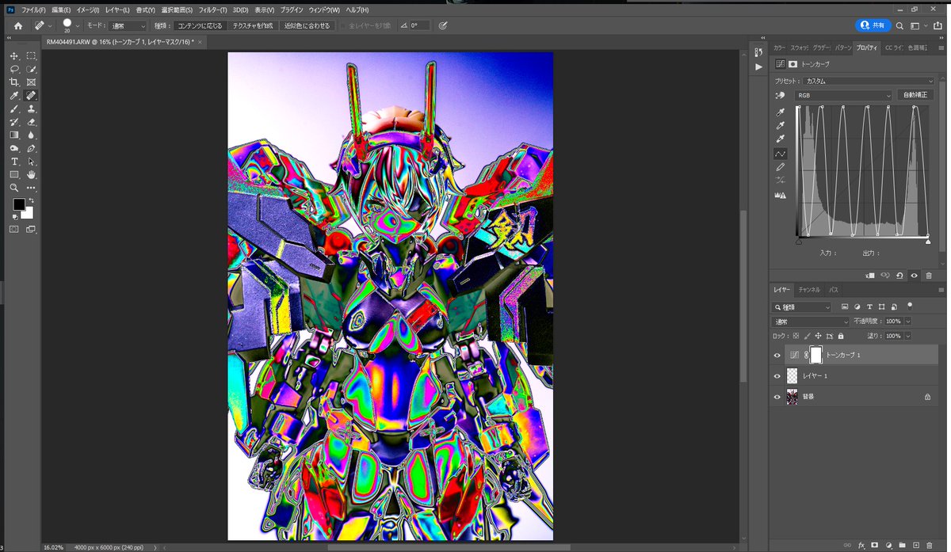Switch to the スウォッチ tab

tap(799, 48)
